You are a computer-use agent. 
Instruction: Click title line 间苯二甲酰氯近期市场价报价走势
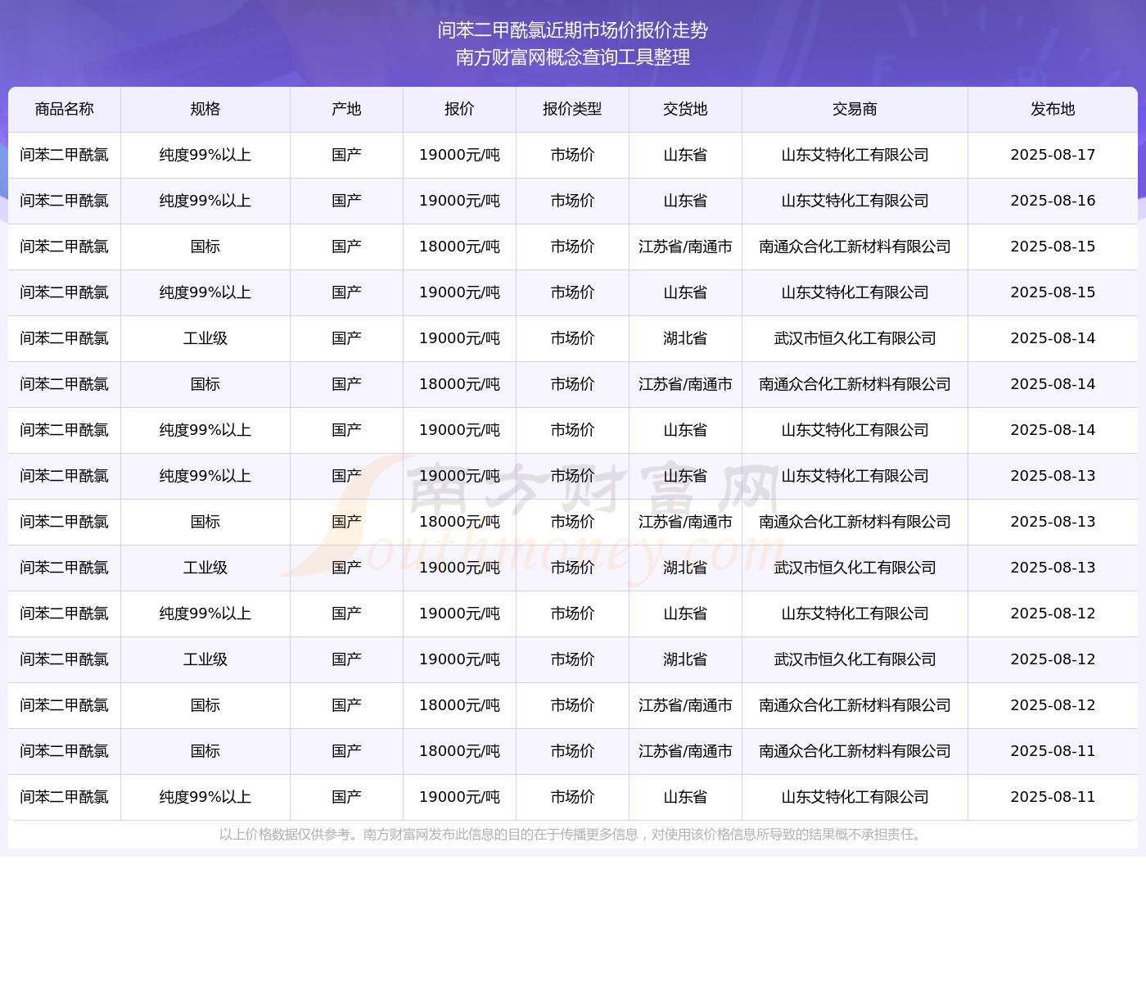(x=573, y=30)
